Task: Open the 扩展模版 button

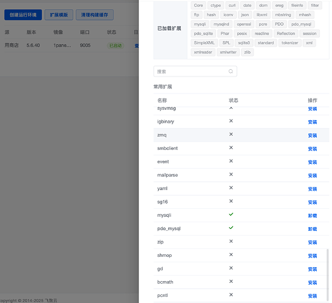Action: pos(59,15)
